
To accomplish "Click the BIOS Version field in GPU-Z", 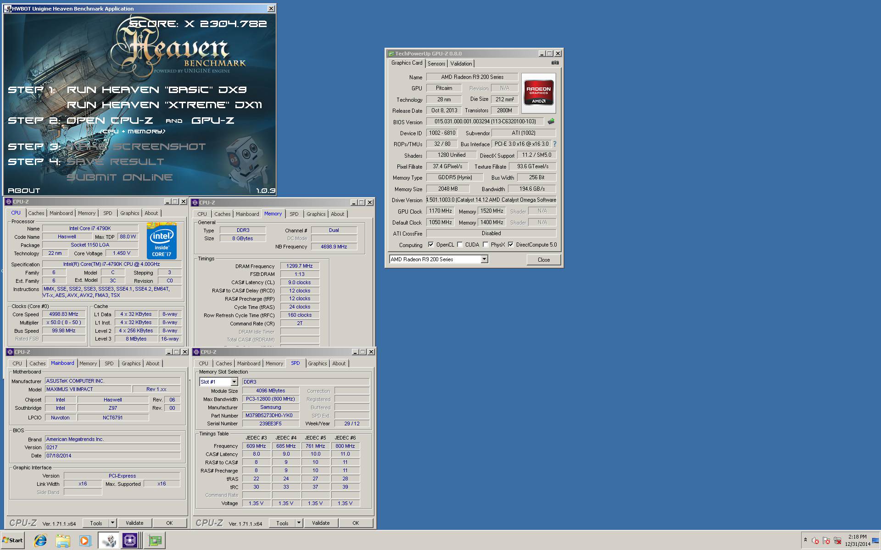I will tap(485, 121).
